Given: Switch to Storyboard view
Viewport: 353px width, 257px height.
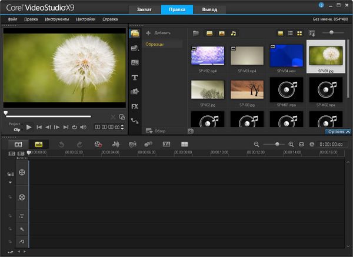Looking at the screenshot, I should [x=19, y=144].
